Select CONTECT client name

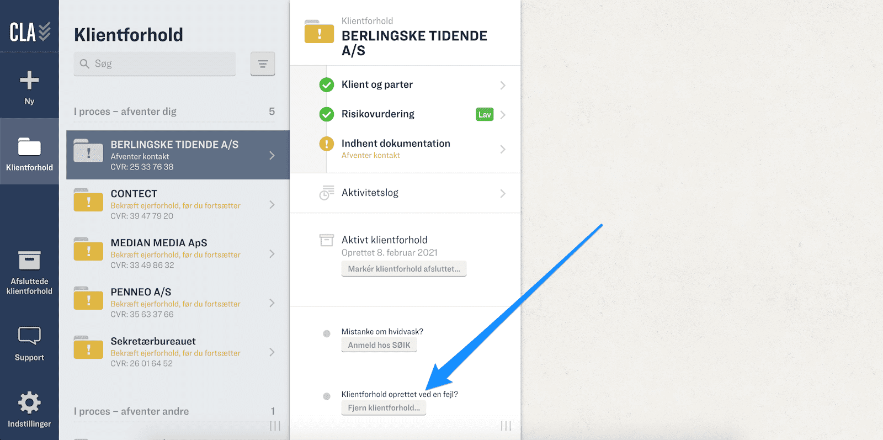pos(134,194)
